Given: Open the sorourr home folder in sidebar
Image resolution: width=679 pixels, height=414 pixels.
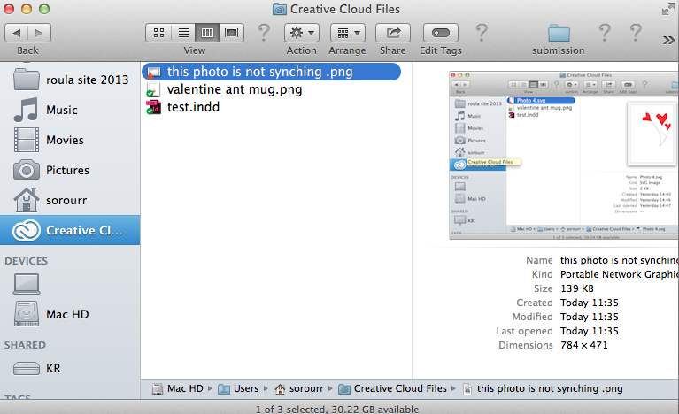Looking at the screenshot, I should click(70, 200).
